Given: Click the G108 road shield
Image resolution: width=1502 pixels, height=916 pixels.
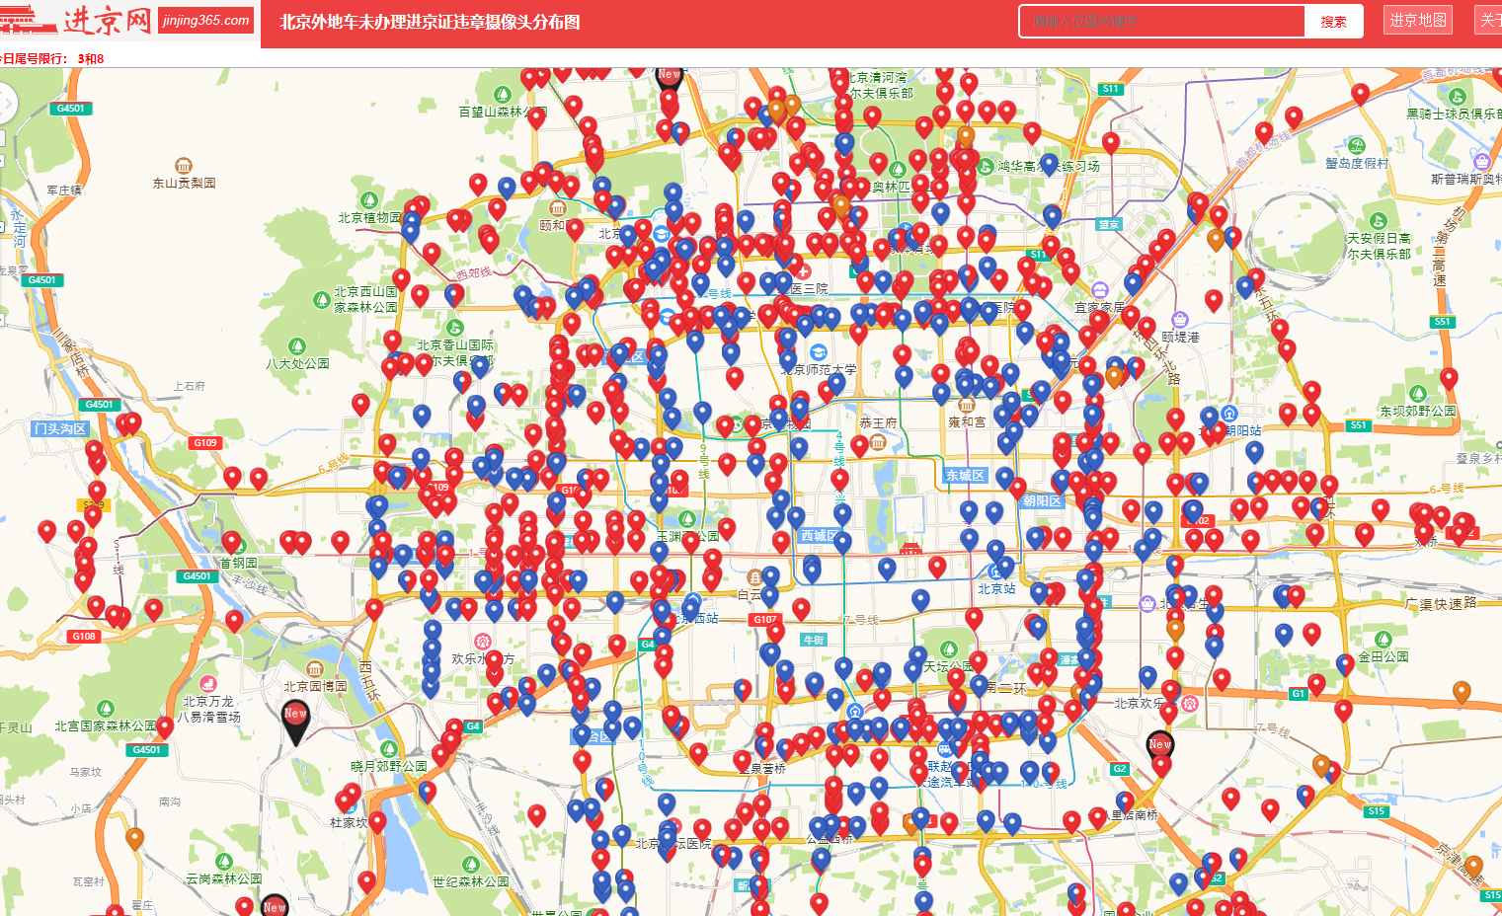Looking at the screenshot, I should (x=84, y=636).
